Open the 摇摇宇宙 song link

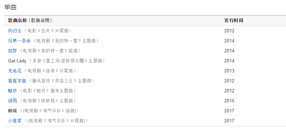pos(17,81)
